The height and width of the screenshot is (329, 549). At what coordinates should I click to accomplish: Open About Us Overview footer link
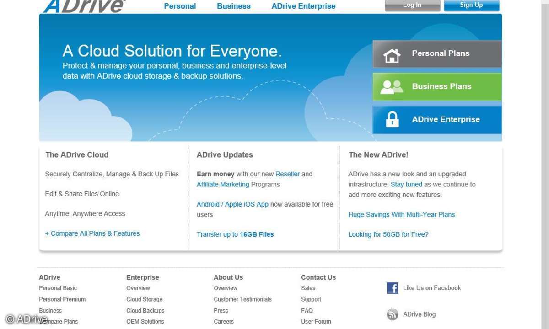[226, 288]
